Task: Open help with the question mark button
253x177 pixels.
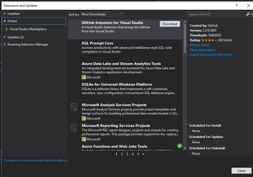Action: [x=237, y=5]
